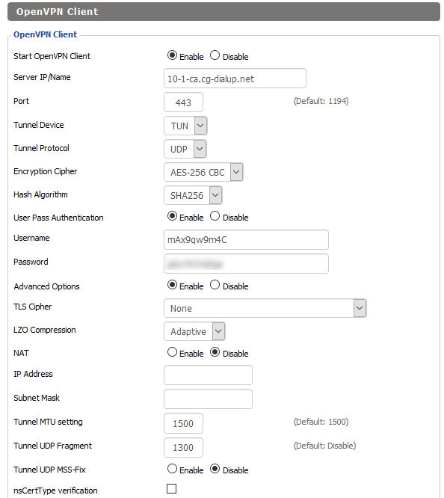444x498 pixels.
Task: Click the empty Subnet Mask field
Action: pyautogui.click(x=208, y=399)
